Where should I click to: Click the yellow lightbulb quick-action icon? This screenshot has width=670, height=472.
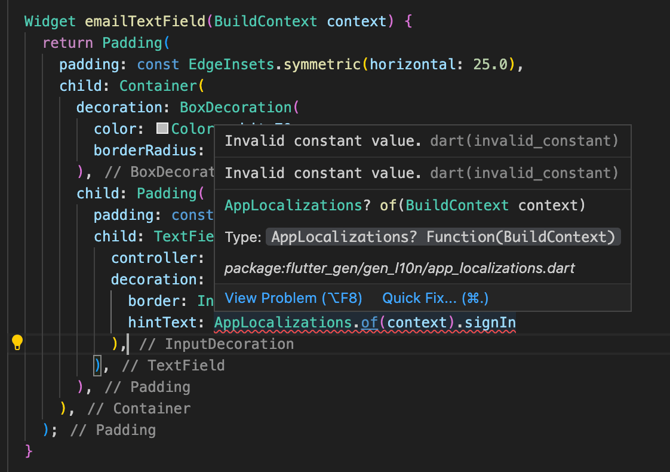(17, 342)
